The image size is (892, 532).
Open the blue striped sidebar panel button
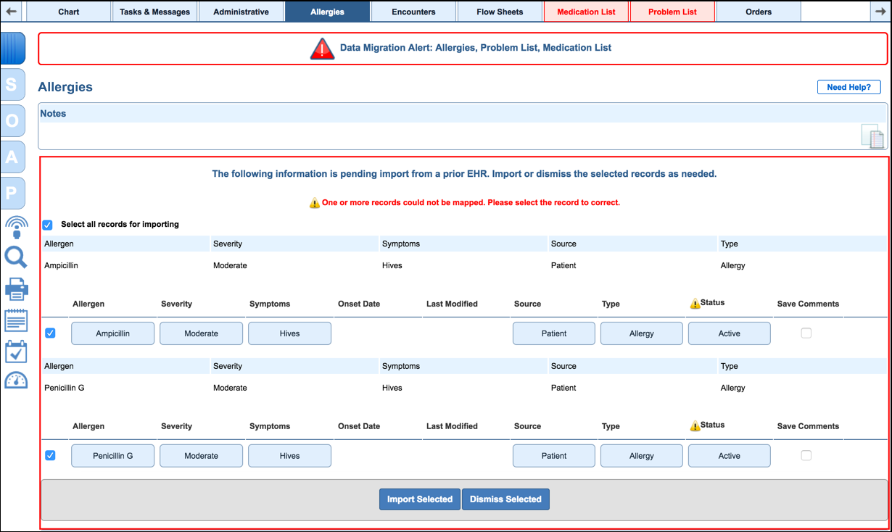coord(15,48)
